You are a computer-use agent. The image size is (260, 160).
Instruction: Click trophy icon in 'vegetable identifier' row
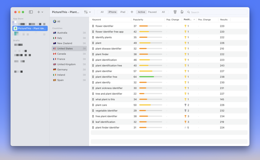[x=185, y=110]
